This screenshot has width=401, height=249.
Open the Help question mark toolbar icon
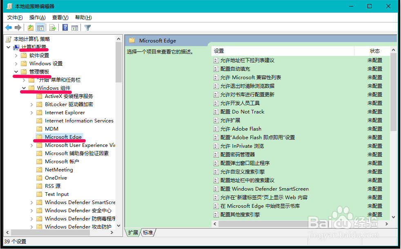click(65, 28)
